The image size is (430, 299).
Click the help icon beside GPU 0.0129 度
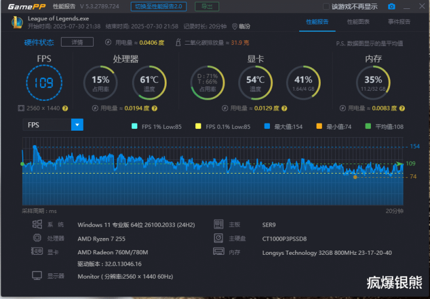284,108
